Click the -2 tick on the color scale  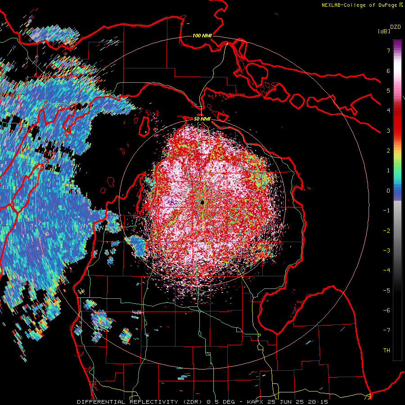[387, 231]
